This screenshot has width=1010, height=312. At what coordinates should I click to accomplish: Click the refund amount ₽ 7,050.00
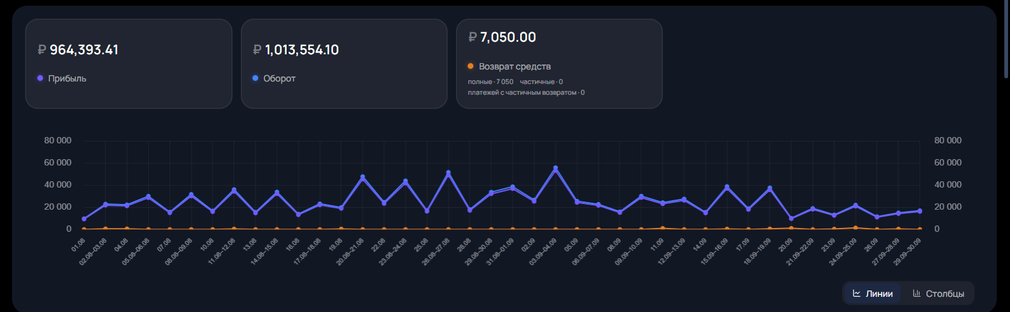click(502, 37)
